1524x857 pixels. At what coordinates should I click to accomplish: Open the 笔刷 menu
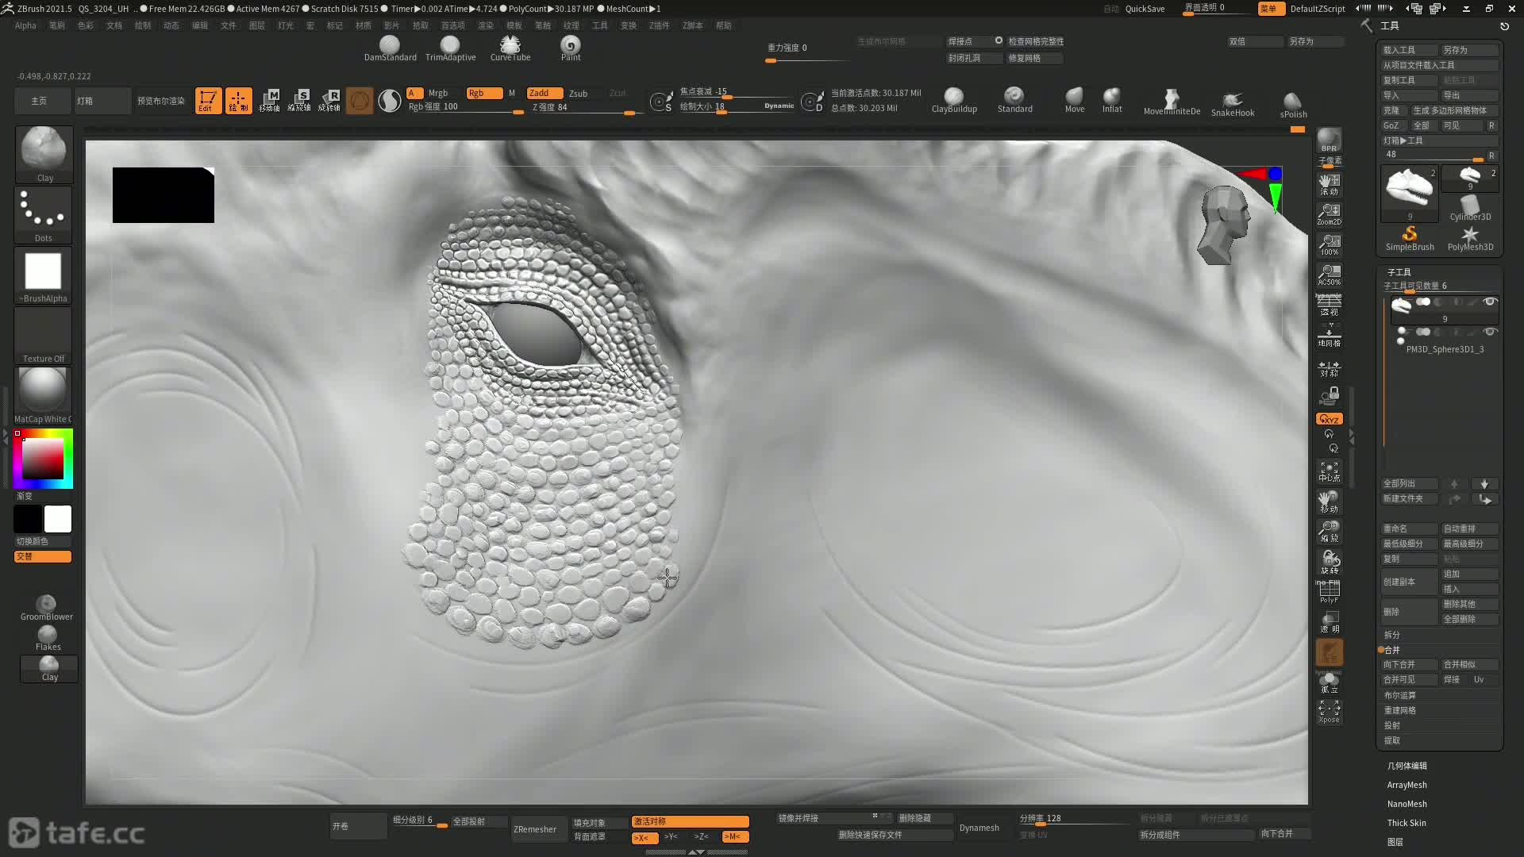click(56, 25)
